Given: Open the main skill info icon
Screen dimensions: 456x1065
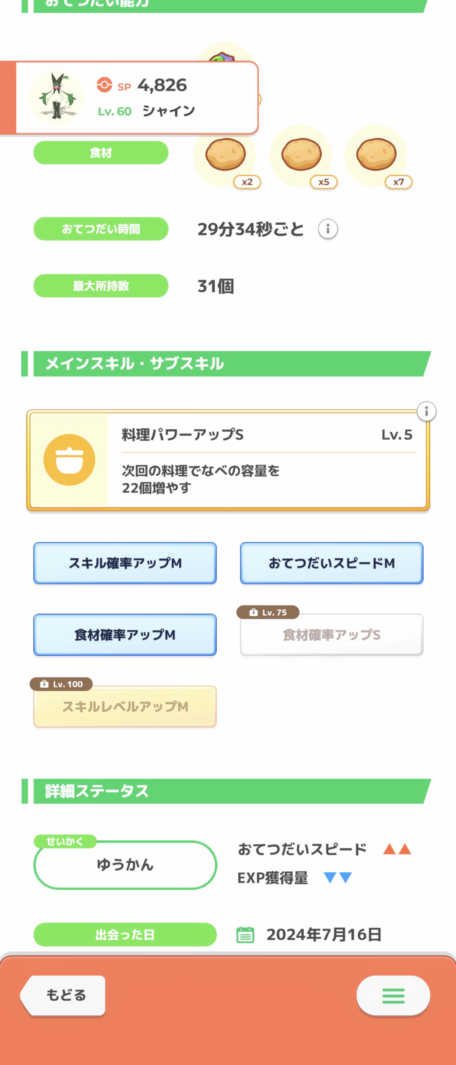Looking at the screenshot, I should (426, 411).
